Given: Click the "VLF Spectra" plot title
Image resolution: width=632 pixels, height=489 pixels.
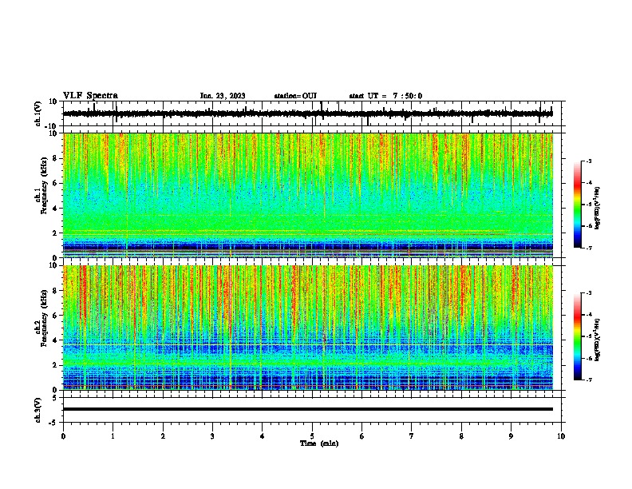Looking at the screenshot, I should (x=90, y=96).
